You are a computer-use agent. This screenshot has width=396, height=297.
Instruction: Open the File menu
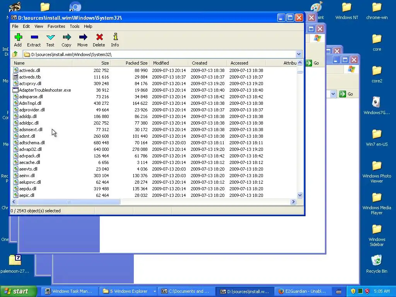[x=15, y=26]
